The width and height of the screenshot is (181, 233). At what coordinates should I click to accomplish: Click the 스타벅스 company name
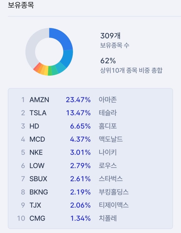pyautogui.click(x=111, y=179)
